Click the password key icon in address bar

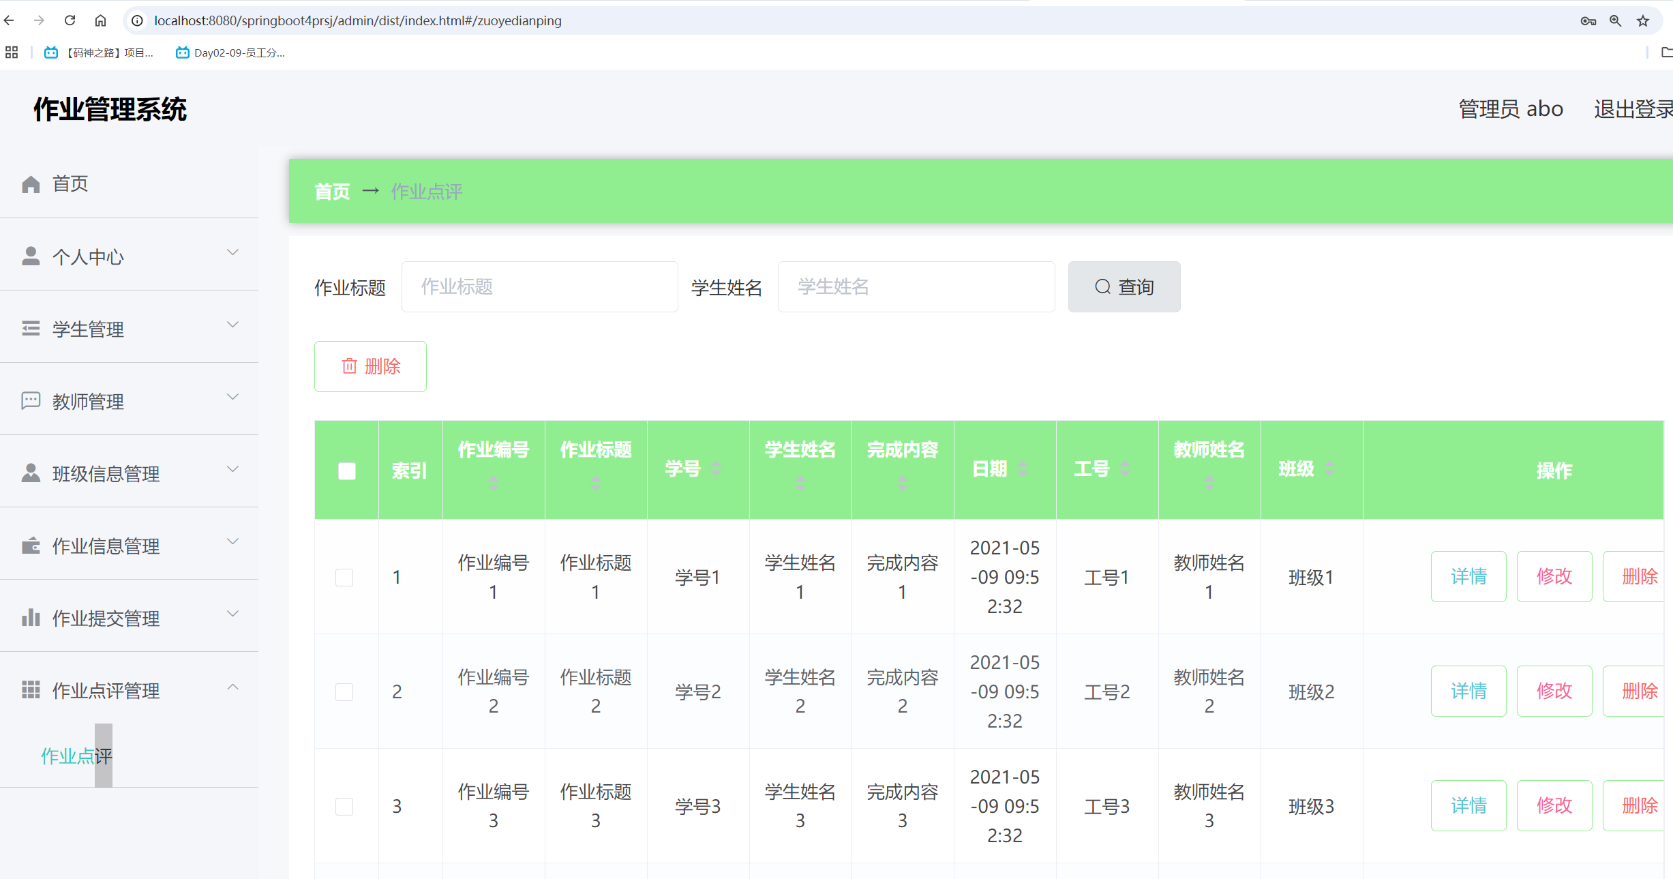point(1588,20)
